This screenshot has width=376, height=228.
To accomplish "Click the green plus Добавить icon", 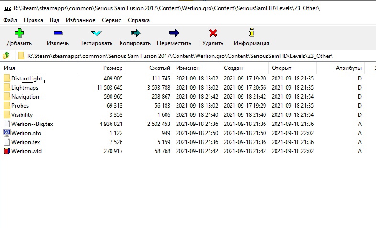I will [20, 33].
